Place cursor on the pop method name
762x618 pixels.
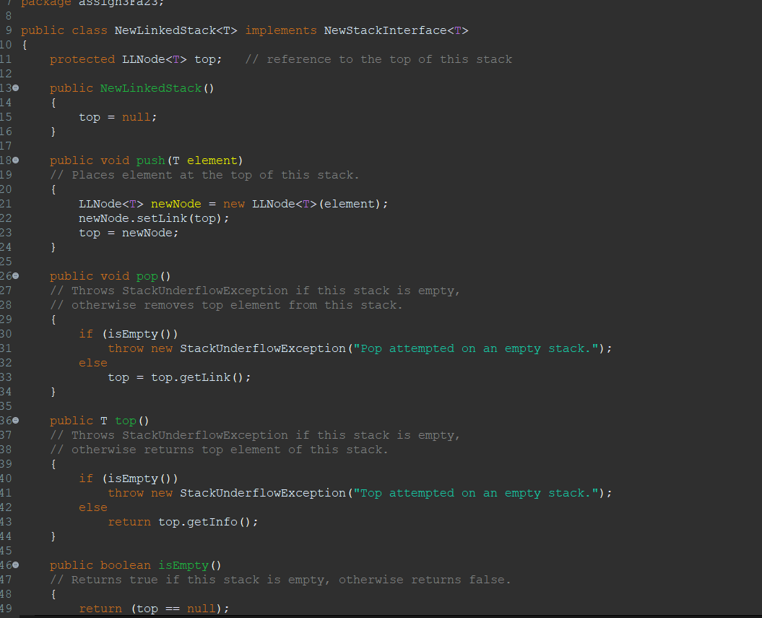pos(147,275)
